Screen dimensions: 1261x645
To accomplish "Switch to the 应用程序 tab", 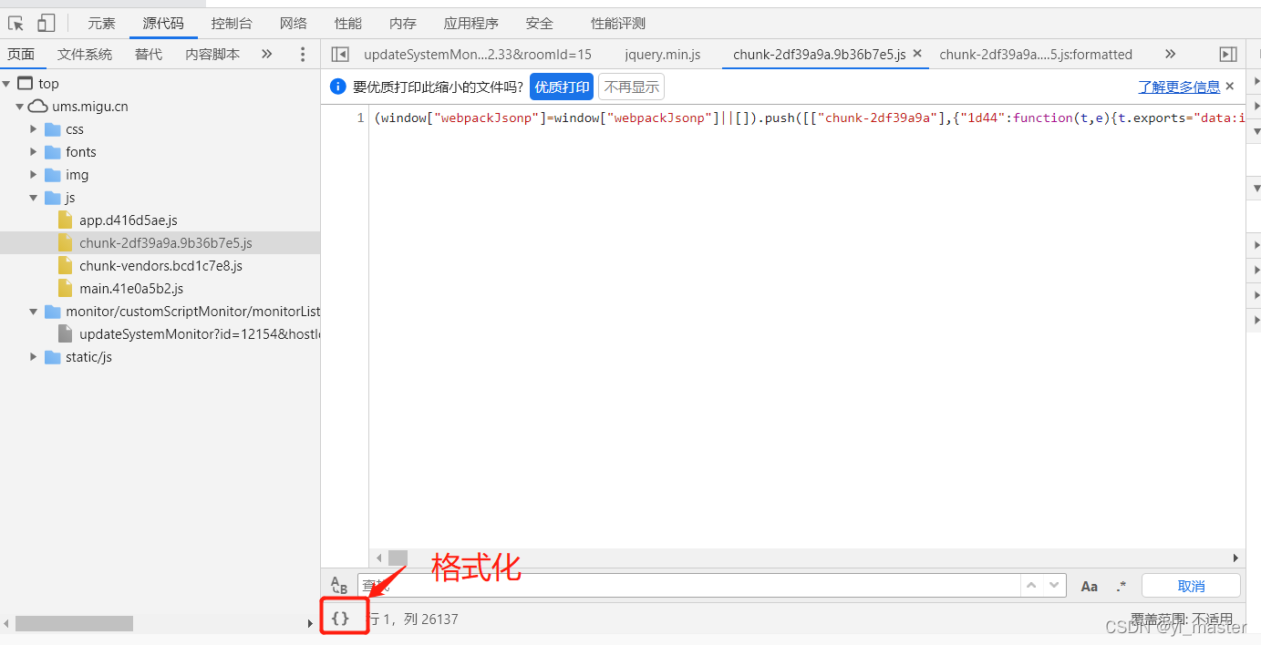I will [471, 24].
